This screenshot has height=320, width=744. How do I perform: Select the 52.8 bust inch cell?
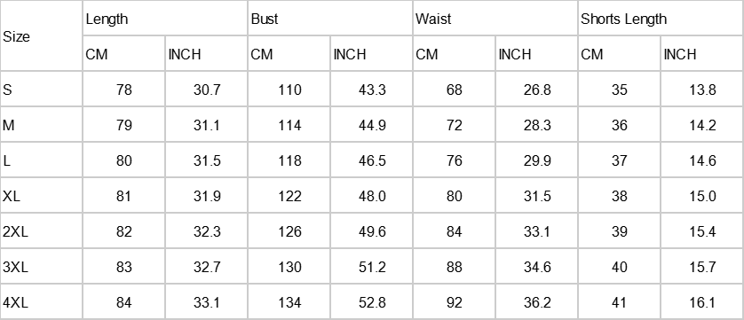click(x=371, y=302)
